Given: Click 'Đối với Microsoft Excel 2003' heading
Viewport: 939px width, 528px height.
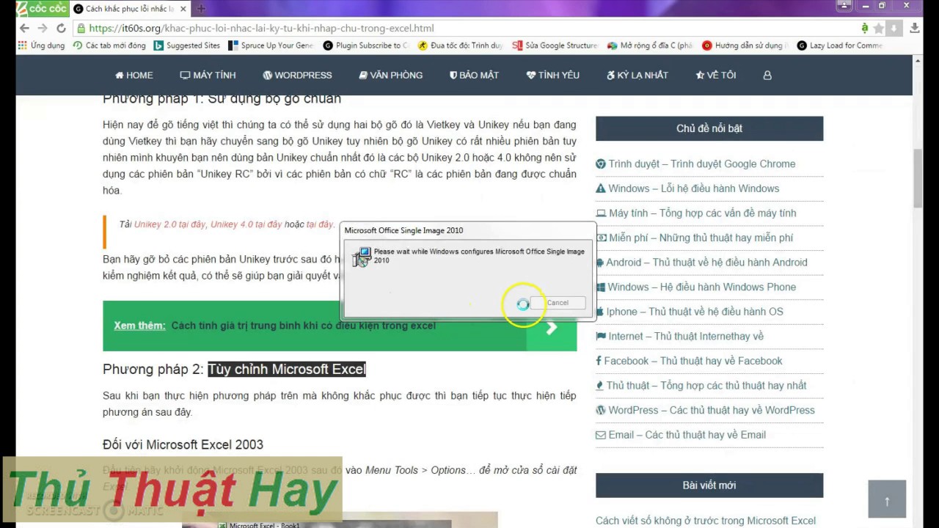Looking at the screenshot, I should click(x=183, y=444).
